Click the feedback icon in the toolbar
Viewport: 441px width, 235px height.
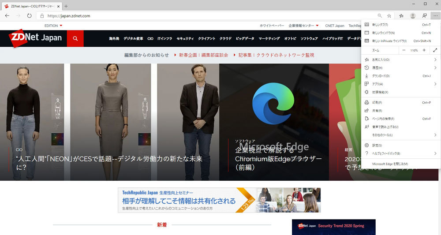424,16
